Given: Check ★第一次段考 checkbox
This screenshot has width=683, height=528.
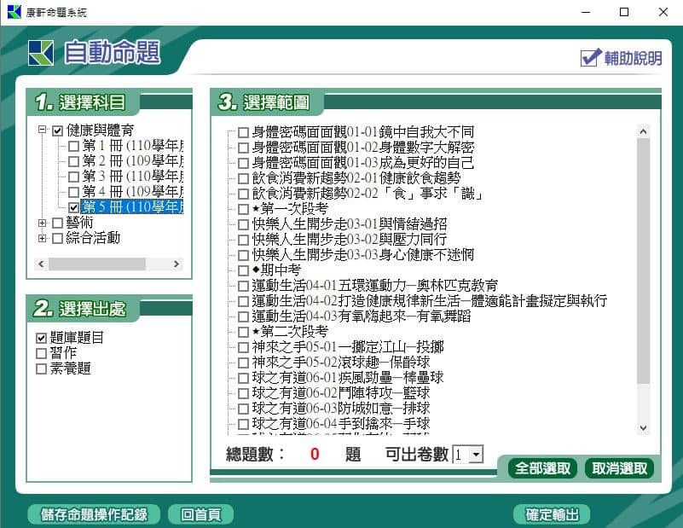Looking at the screenshot, I should (x=244, y=209).
